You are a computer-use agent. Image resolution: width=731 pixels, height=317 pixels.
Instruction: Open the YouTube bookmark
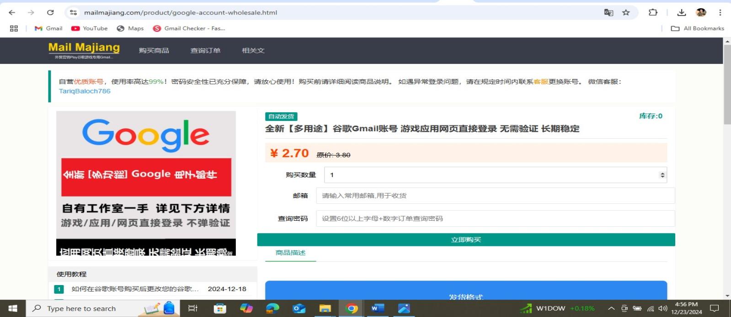pyautogui.click(x=90, y=28)
